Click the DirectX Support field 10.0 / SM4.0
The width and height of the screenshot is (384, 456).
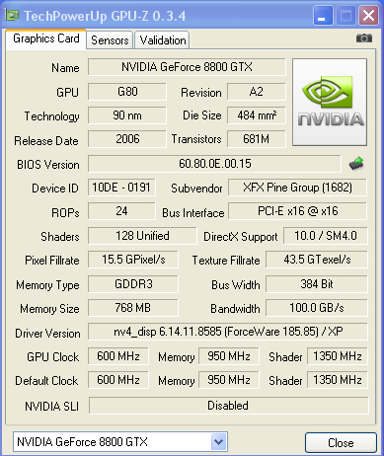pyautogui.click(x=326, y=236)
